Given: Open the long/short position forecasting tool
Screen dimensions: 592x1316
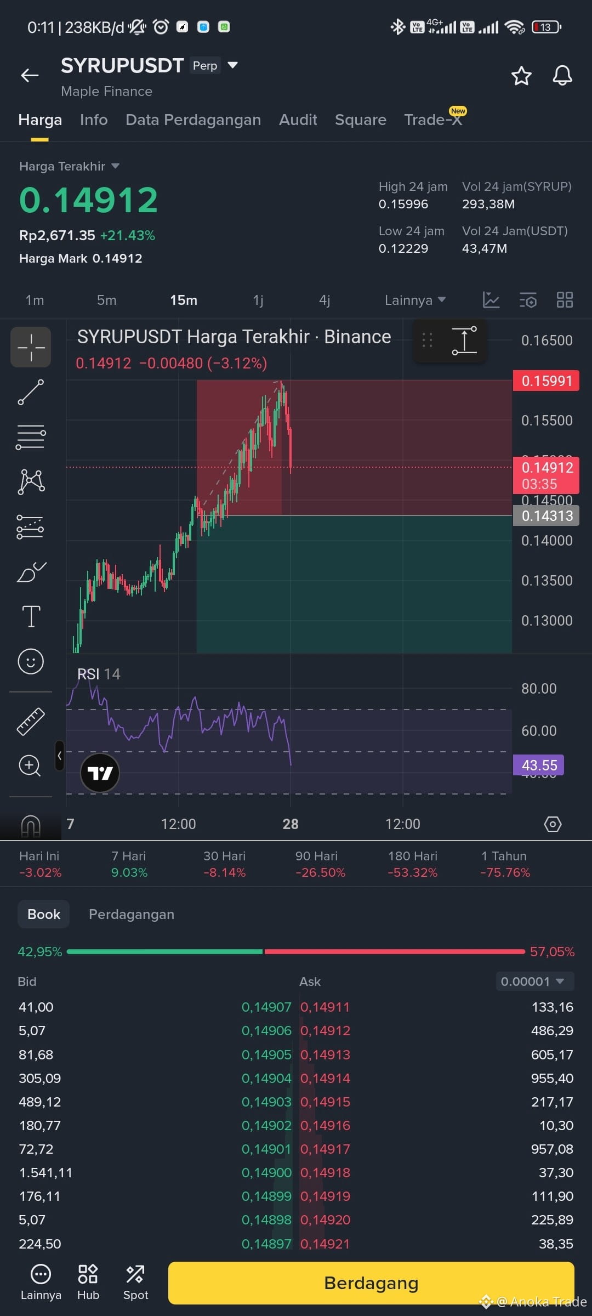Looking at the screenshot, I should (31, 527).
